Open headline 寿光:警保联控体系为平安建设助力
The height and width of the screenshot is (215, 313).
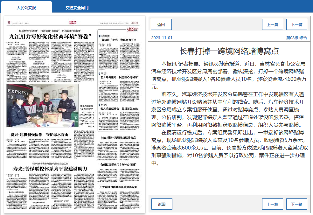coord(50,169)
